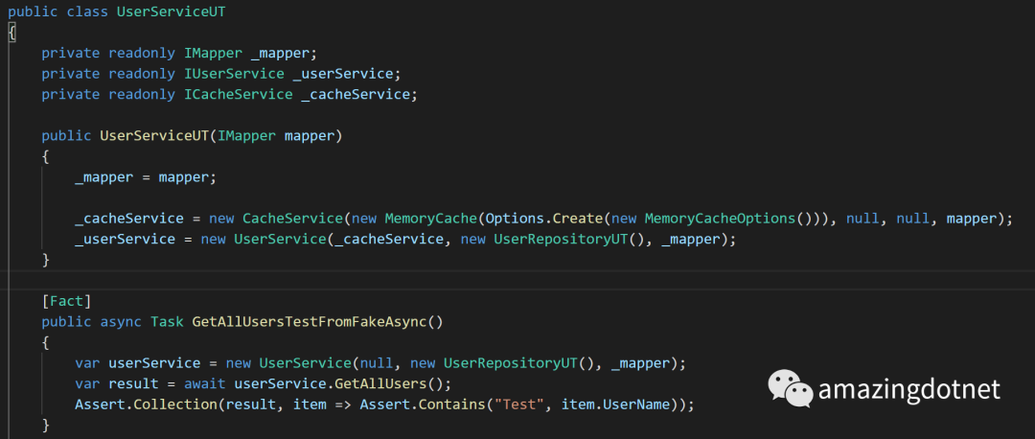Click the await keyword
1035x439 pixels.
[205, 382]
